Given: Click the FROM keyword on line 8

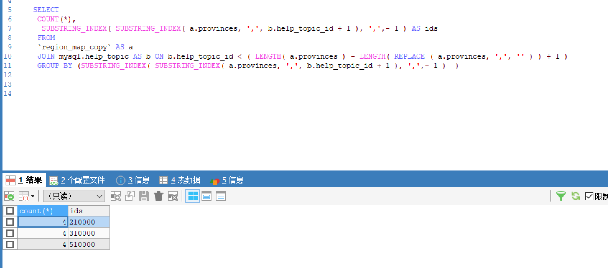Looking at the screenshot, I should coord(46,38).
